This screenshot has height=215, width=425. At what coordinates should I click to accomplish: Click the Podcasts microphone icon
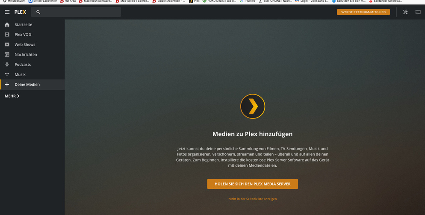(7, 65)
